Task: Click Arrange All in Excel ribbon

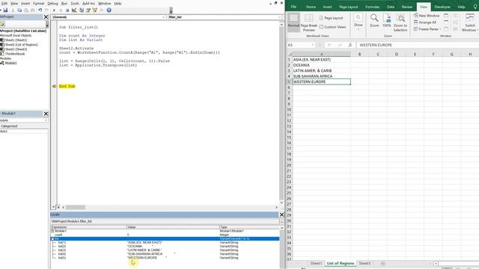Action: (x=425, y=22)
